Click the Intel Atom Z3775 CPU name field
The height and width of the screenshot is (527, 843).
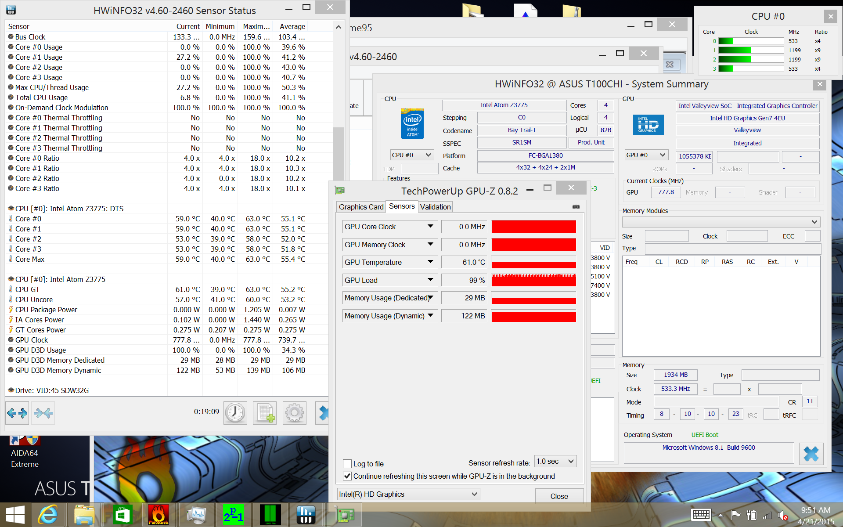[x=504, y=105]
